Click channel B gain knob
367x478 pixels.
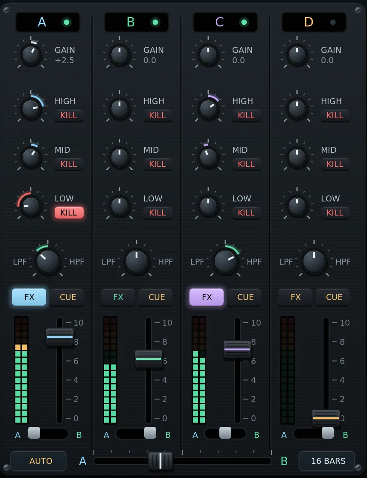(x=119, y=55)
